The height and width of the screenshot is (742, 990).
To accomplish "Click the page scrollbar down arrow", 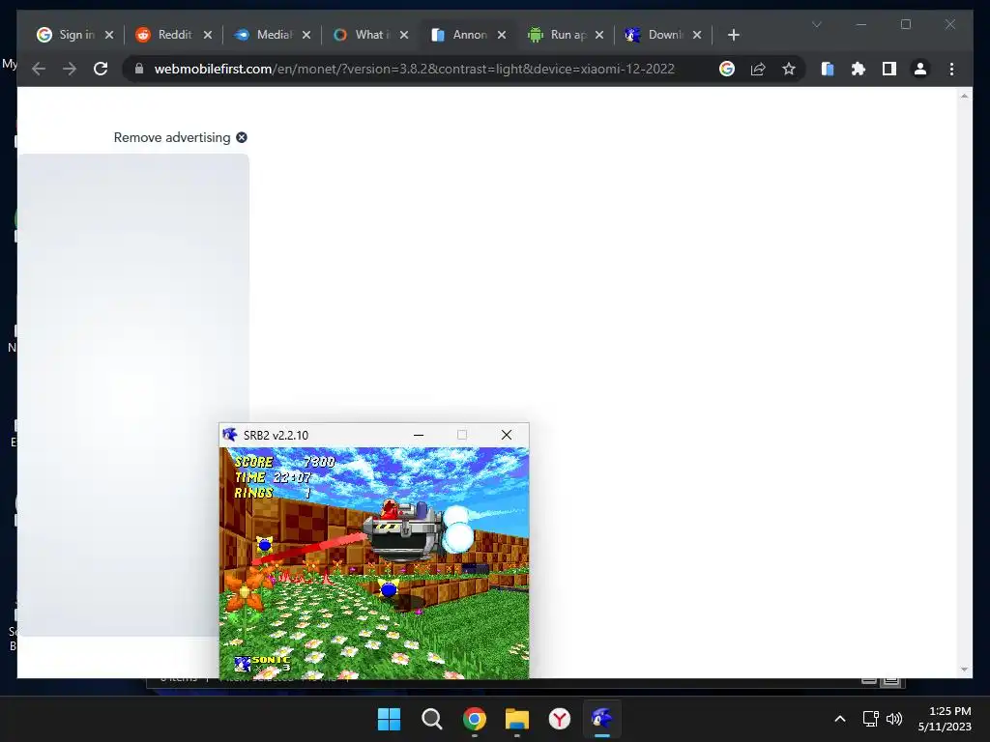I will coord(964,670).
